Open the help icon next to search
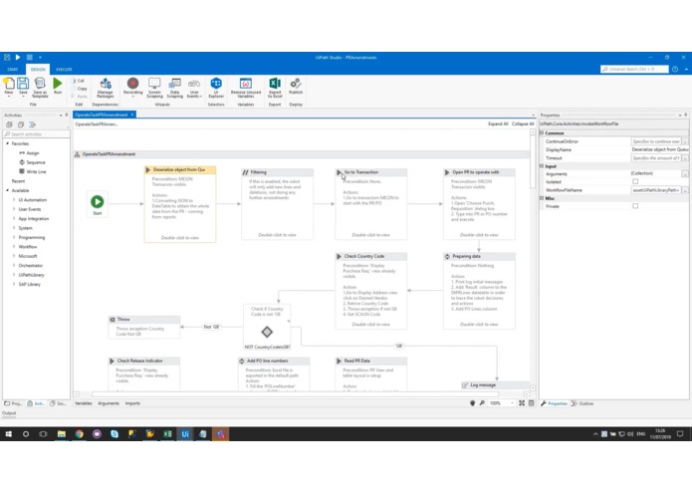The height and width of the screenshot is (492, 692). [x=675, y=70]
